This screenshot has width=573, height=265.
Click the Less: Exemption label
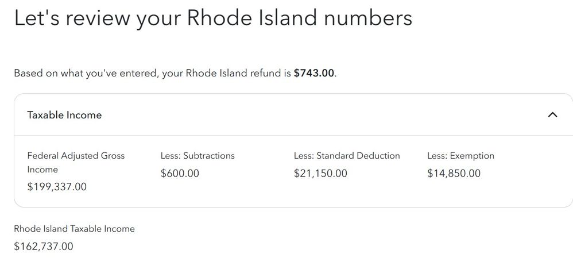[x=461, y=156]
